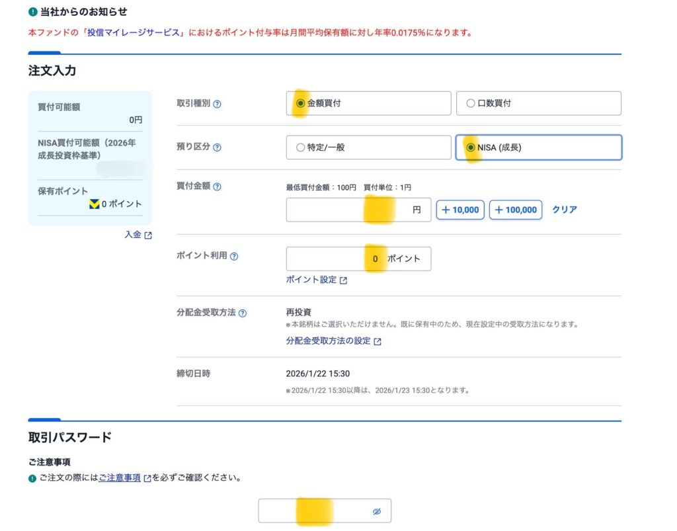Click external link icon beside ポイント設定
Screen dimensions: 677x531
pos(344,280)
